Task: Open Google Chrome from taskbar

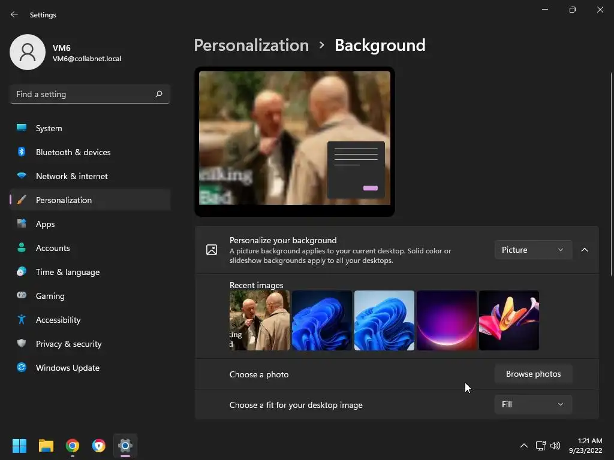Action: pos(73,446)
